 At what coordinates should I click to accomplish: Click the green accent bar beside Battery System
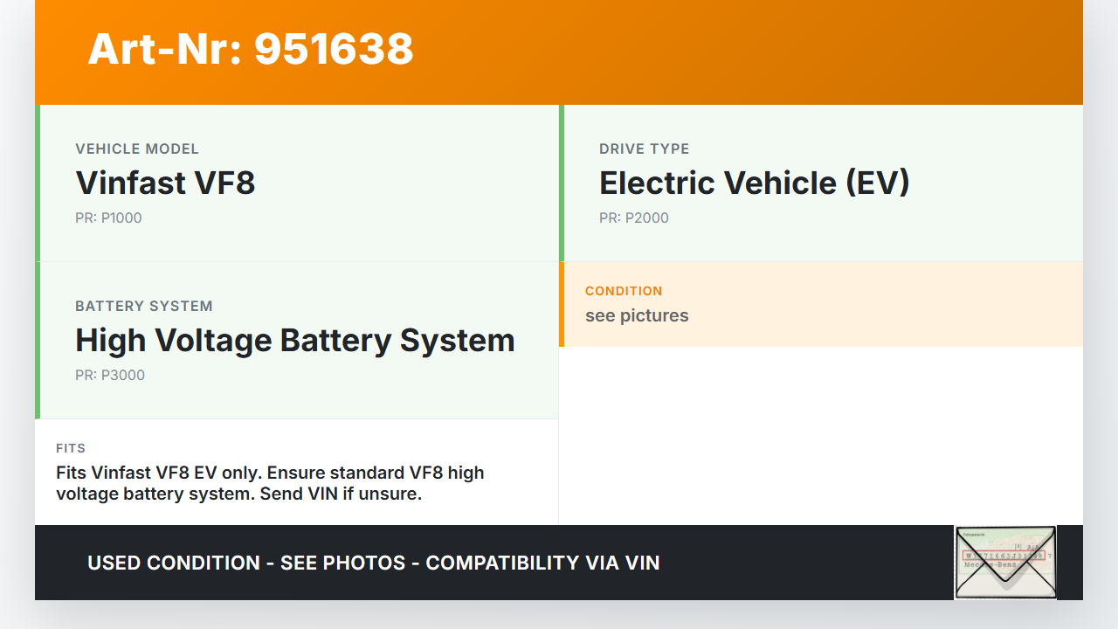tap(38, 340)
